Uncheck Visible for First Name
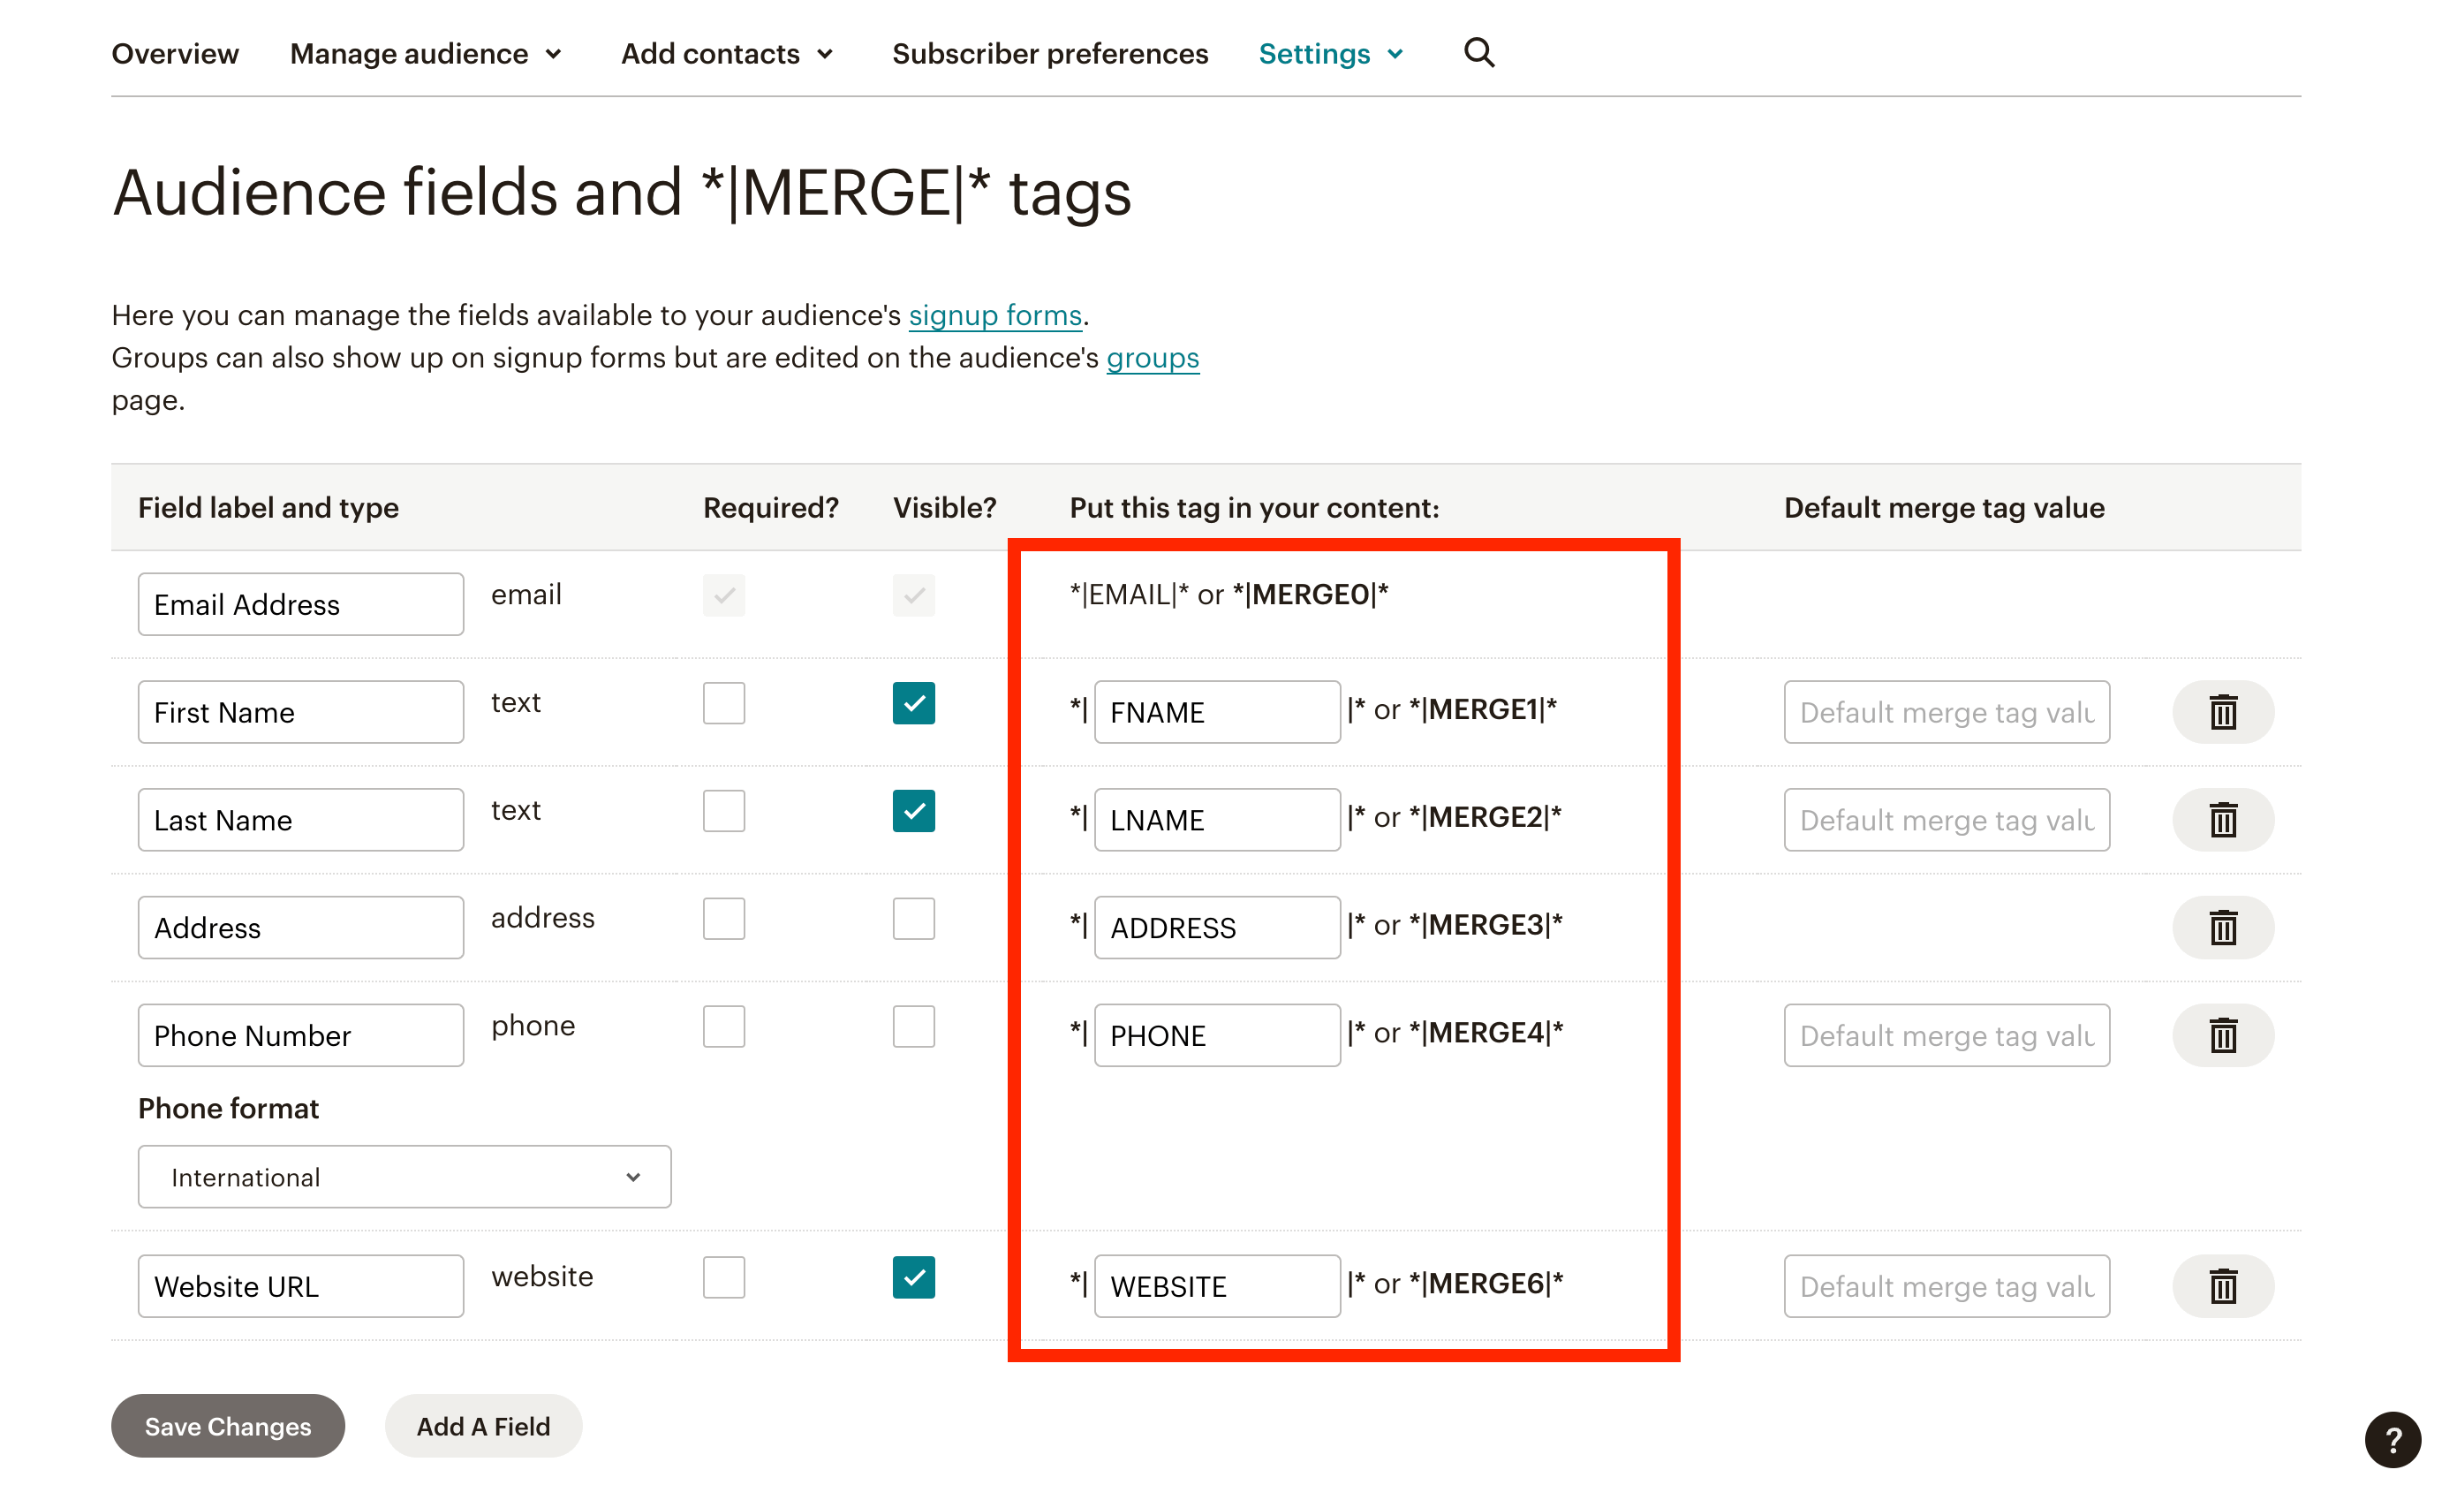Viewport: 2457px width, 1500px height. coord(913,703)
